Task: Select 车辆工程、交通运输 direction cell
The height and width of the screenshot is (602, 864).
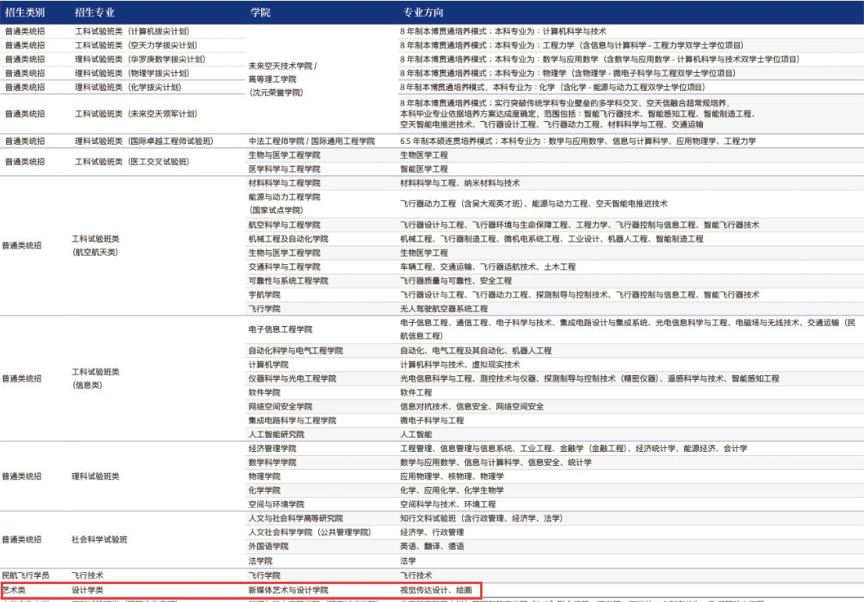Action: [x=488, y=267]
